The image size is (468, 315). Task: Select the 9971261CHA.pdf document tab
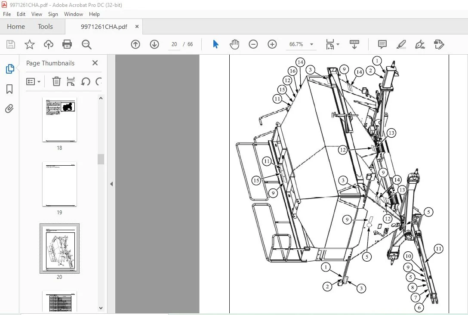point(104,27)
